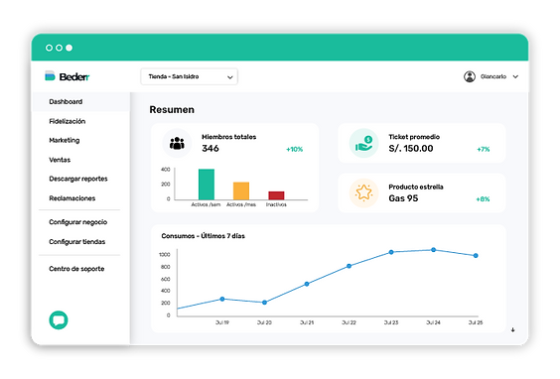
Task: Click the Miembros totales people icon
Action: pos(177,143)
